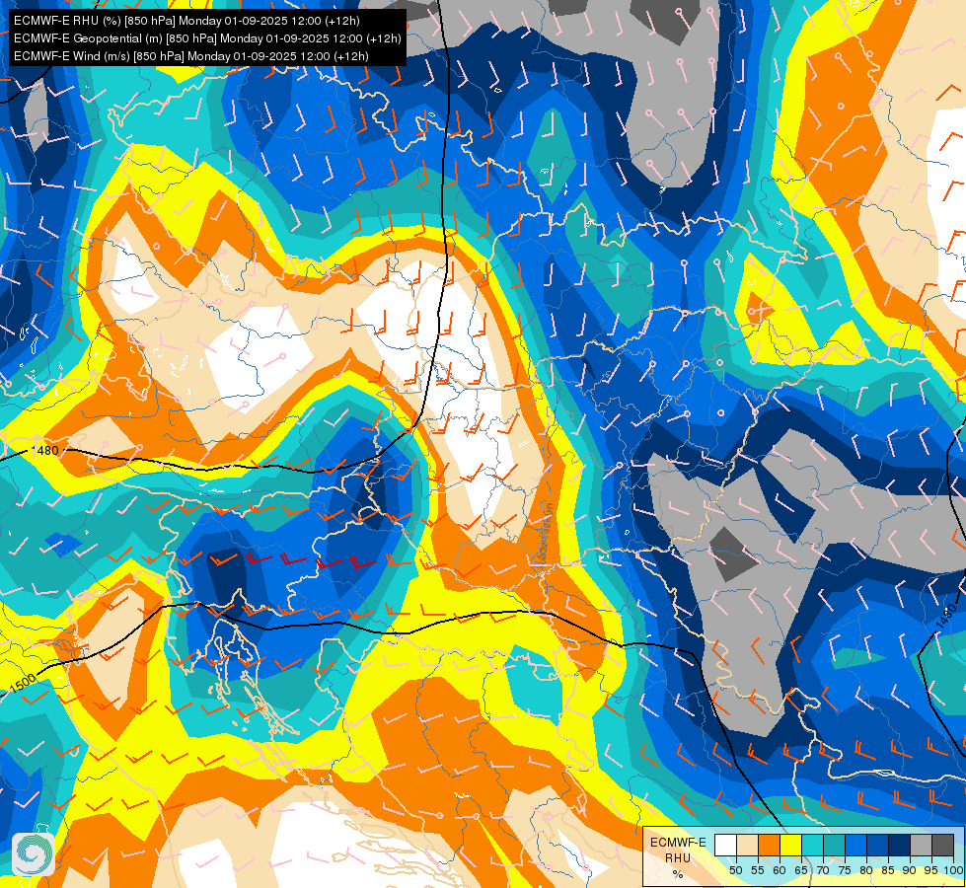Click the rotated 1480 contour label

click(946, 617)
